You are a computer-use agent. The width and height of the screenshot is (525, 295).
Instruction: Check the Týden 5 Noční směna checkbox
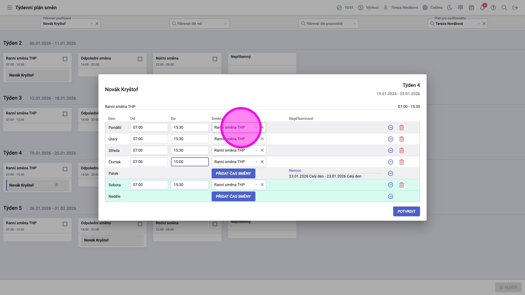(215, 224)
